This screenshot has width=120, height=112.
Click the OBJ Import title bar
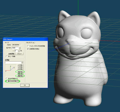(x=25, y=39)
